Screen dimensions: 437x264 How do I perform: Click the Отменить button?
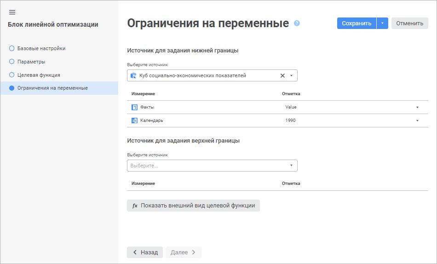point(409,23)
